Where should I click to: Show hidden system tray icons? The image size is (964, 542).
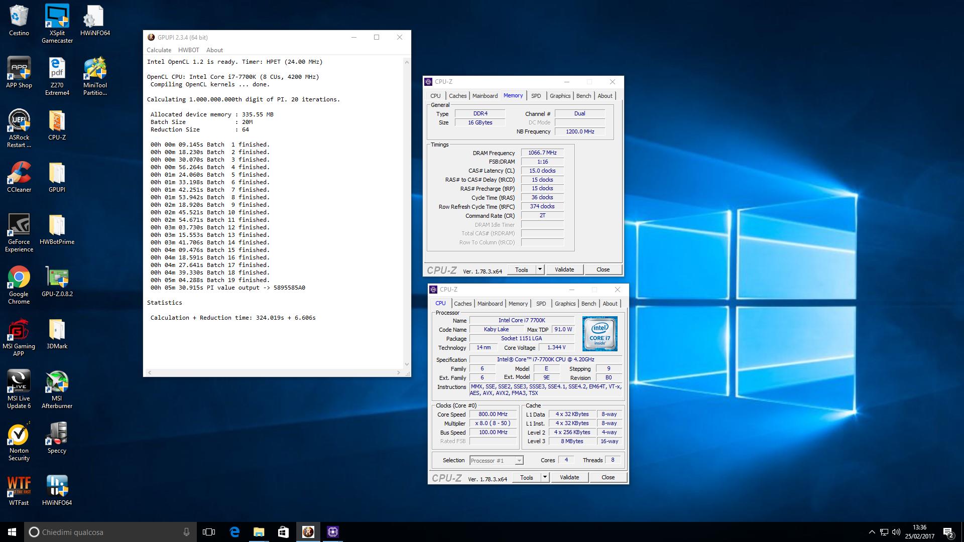(x=872, y=532)
